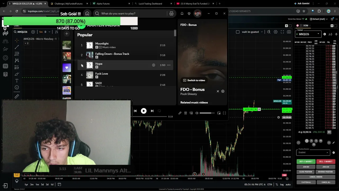Open DOM settings gear icon
339x191 pixels.
(x=325, y=34)
